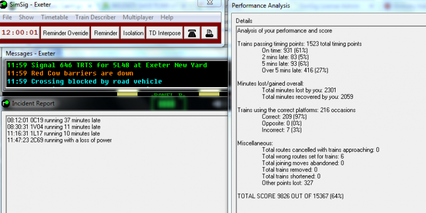This screenshot has height=213, width=426.
Task: Click 'Trains passing timing points: 1523' line
Action: [x=300, y=44]
